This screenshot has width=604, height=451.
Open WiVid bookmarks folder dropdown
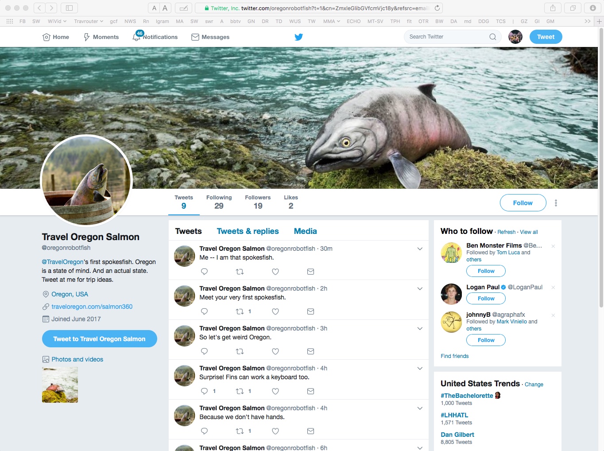(x=57, y=21)
